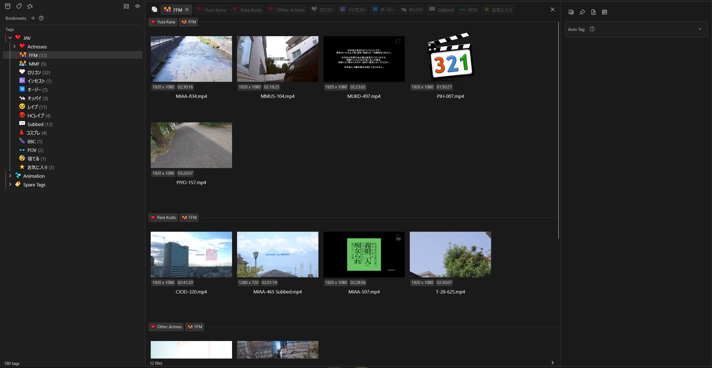Click the tag icon beside Spare Tags
This screenshot has height=368, width=712.
click(18, 184)
